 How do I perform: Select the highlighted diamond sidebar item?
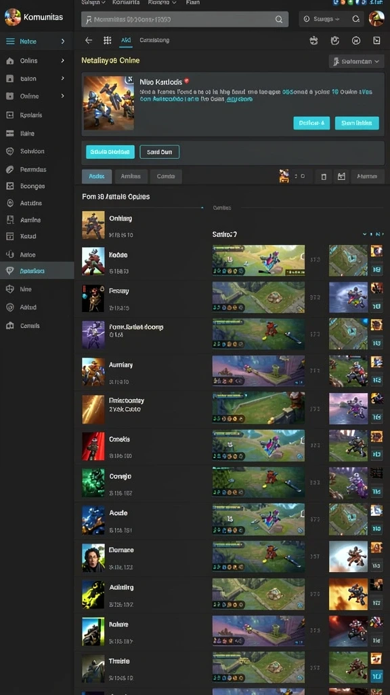(37, 271)
